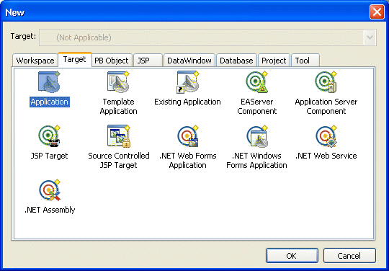
Task: Pick the Existing Application icon
Action: 188,82
